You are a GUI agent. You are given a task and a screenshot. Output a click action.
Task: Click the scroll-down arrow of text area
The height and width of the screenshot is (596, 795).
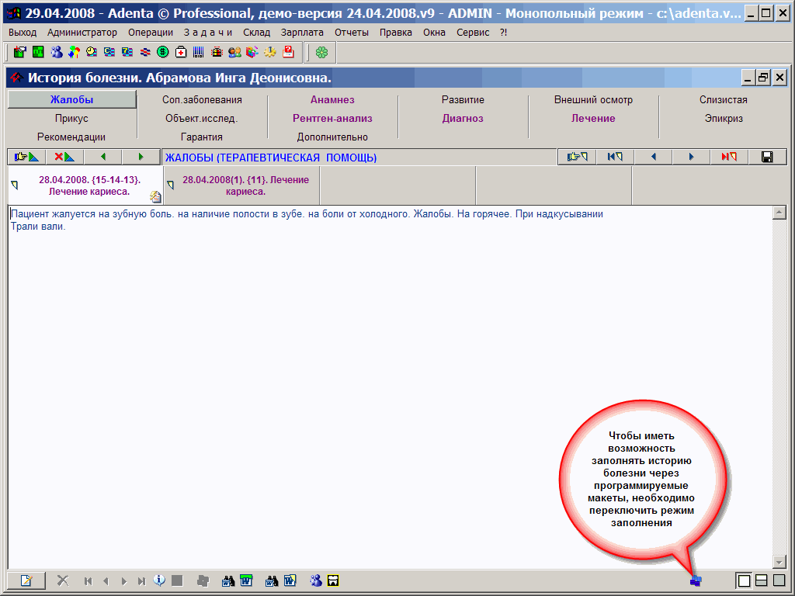(x=779, y=562)
